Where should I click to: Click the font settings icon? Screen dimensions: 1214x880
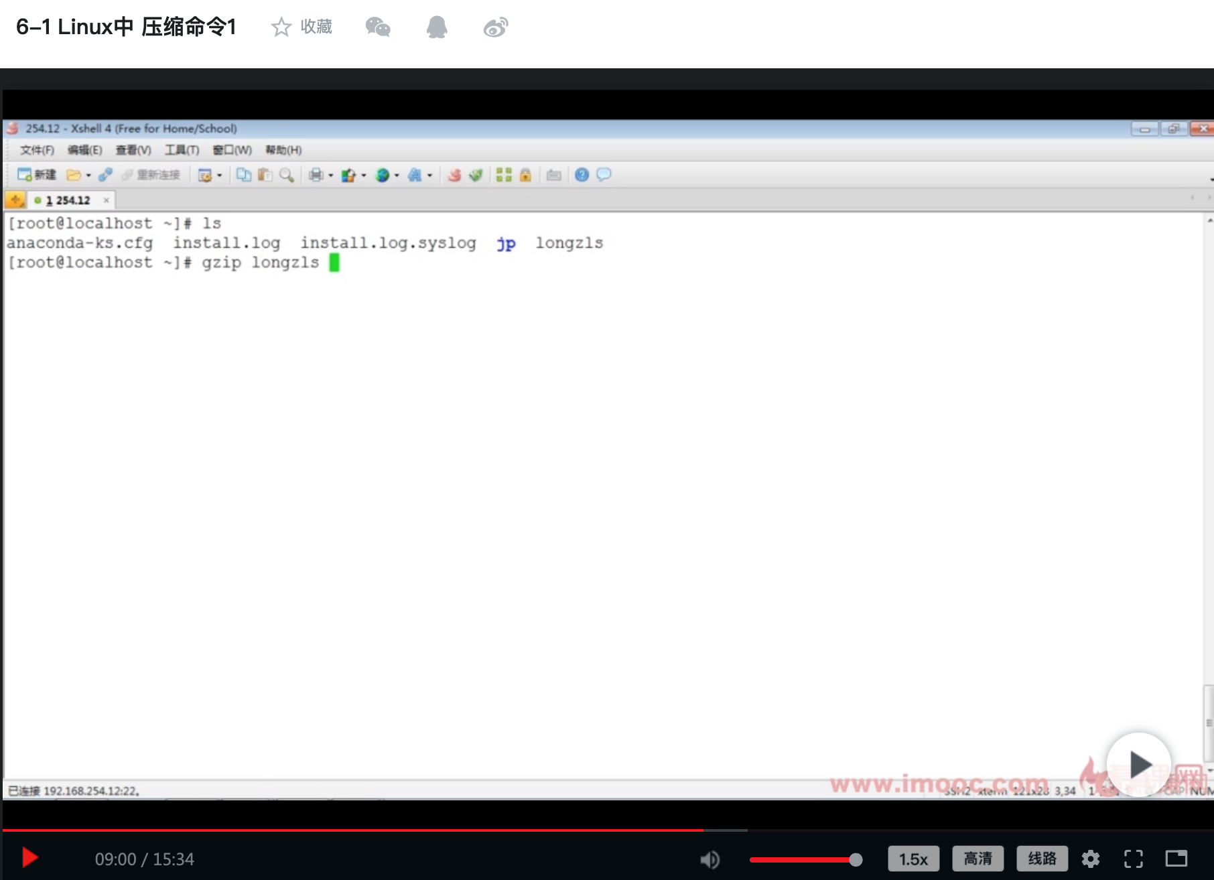(415, 175)
